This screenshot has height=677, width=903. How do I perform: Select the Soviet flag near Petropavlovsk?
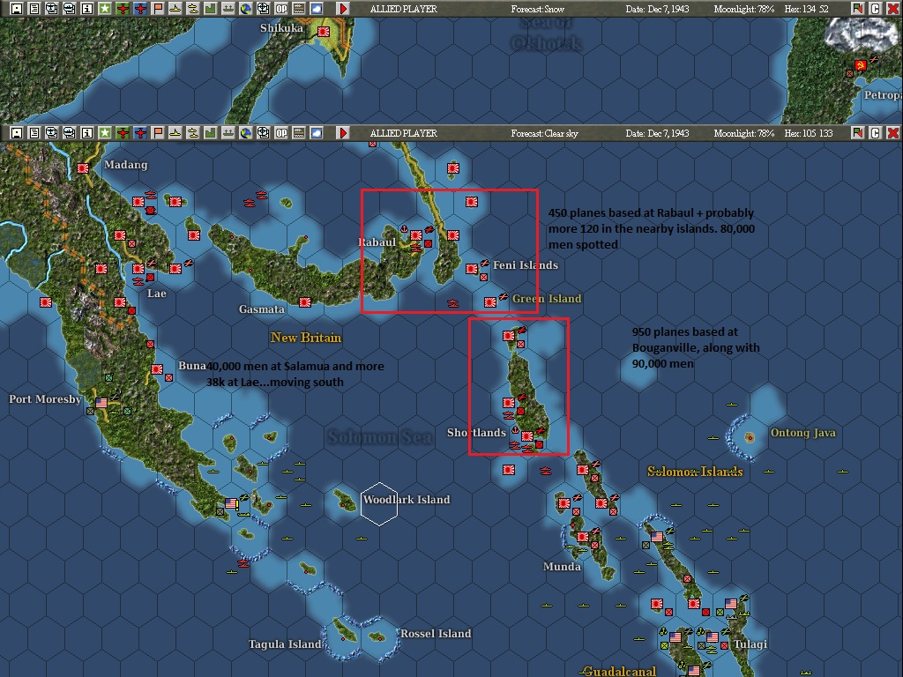[x=861, y=65]
